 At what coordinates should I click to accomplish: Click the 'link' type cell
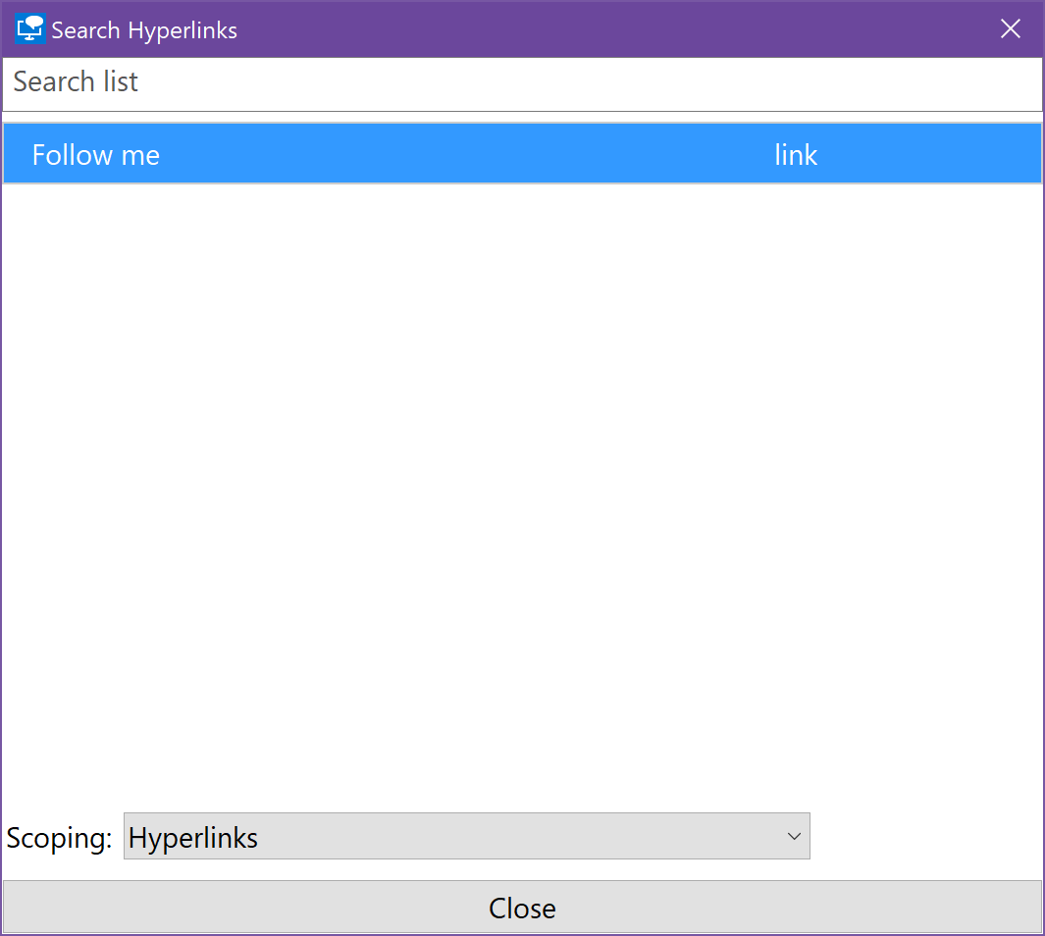pos(796,155)
